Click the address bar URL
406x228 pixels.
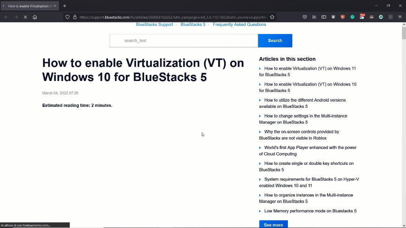tap(173, 17)
